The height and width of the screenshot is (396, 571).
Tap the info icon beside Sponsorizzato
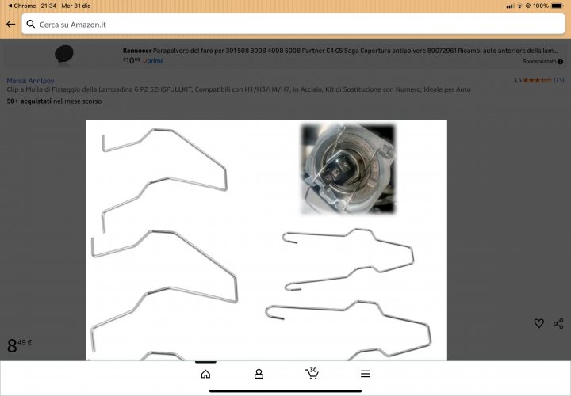tap(561, 61)
